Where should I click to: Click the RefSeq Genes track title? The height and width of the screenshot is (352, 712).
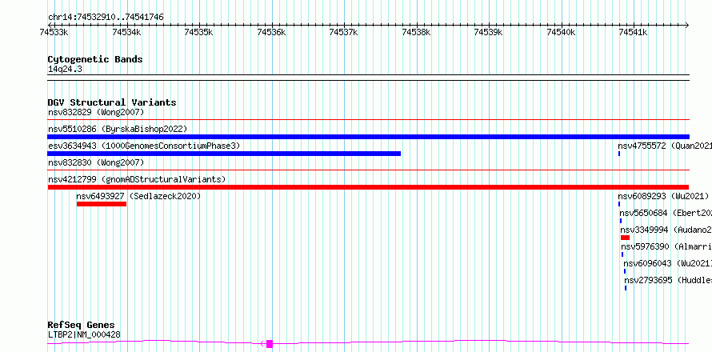pyautogui.click(x=82, y=326)
